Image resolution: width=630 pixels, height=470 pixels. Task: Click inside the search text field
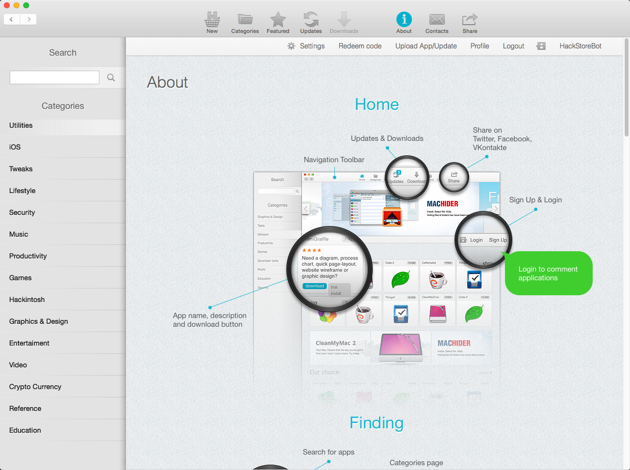tap(54, 77)
